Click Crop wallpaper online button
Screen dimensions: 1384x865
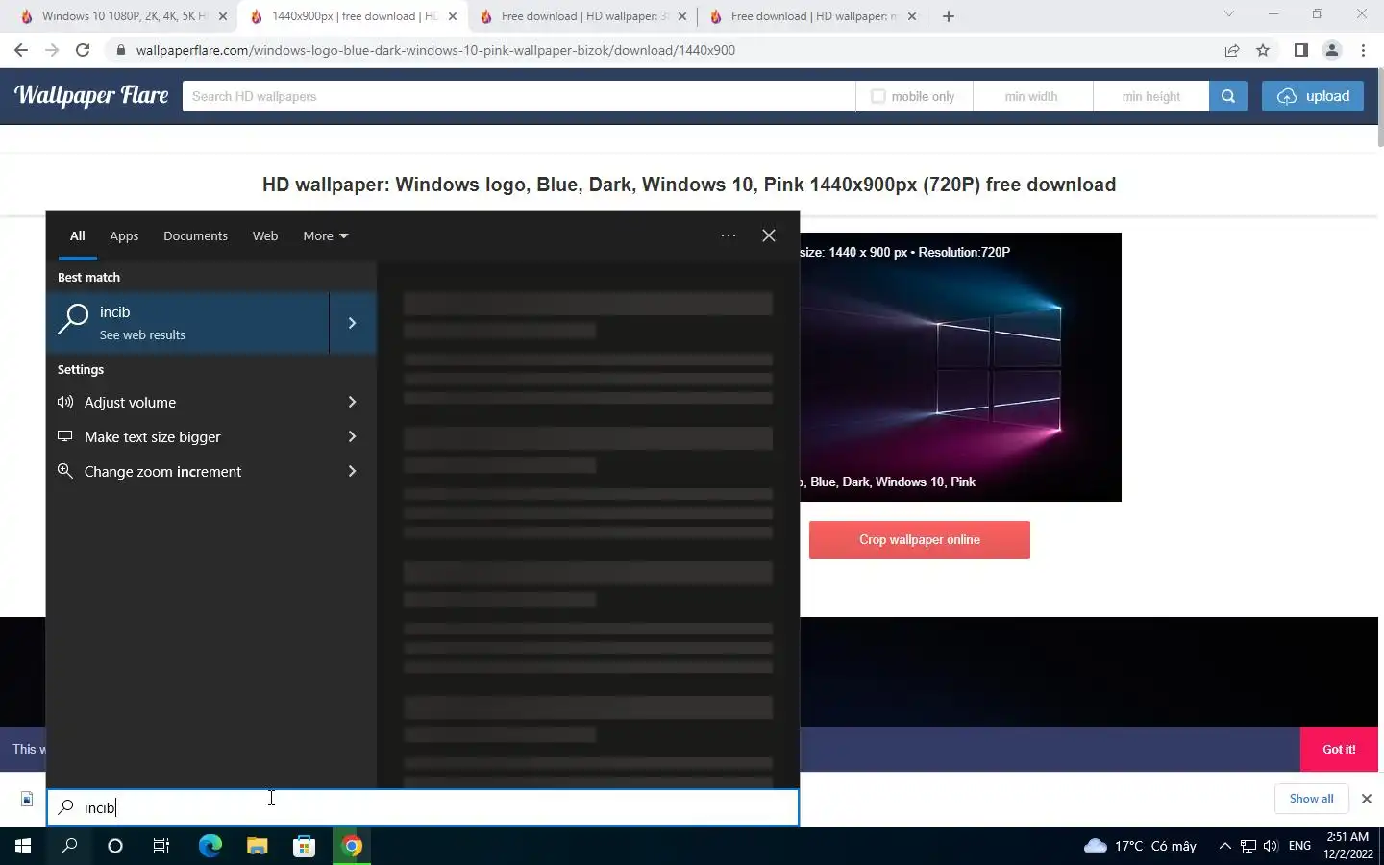tap(920, 540)
